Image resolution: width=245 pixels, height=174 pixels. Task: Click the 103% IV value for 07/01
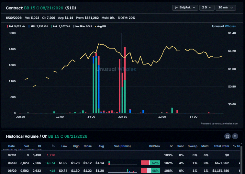pyautogui.click(x=168, y=155)
